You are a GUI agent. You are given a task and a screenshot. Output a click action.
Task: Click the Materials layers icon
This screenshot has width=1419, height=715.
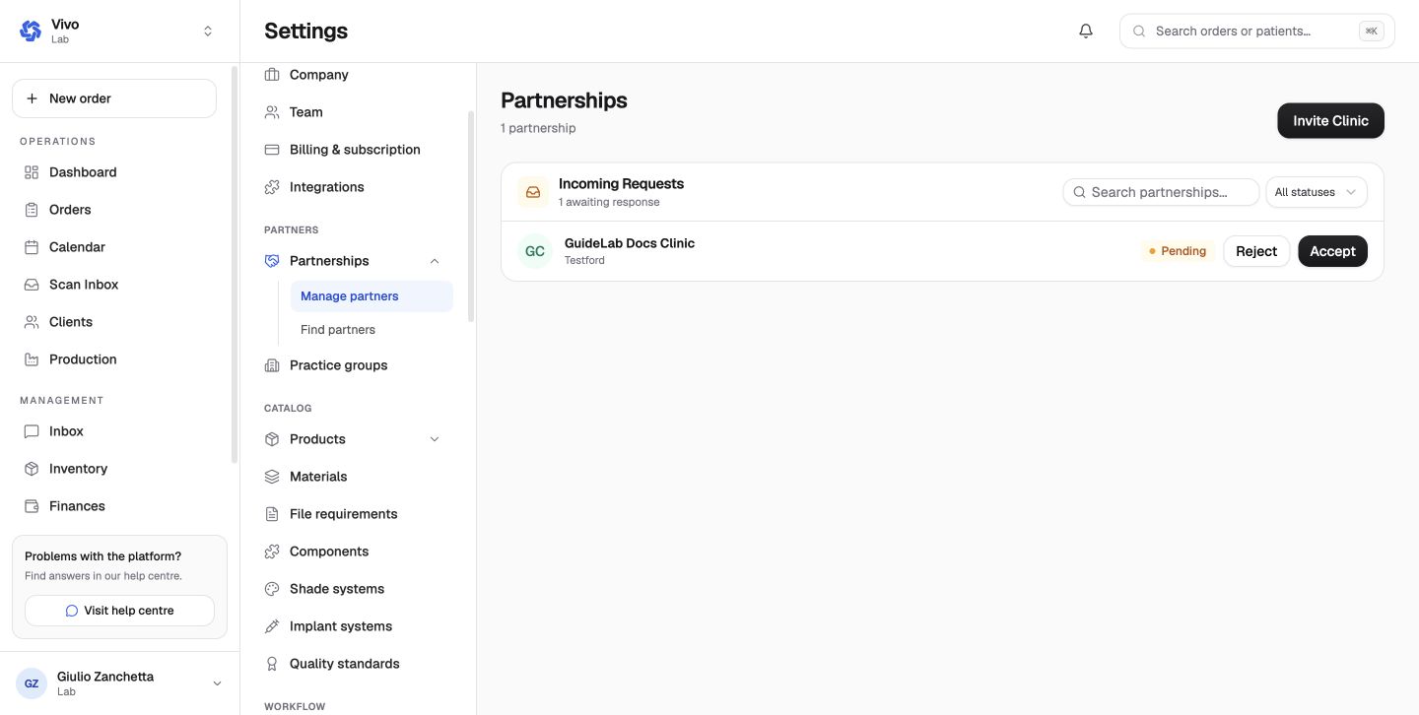coord(272,477)
